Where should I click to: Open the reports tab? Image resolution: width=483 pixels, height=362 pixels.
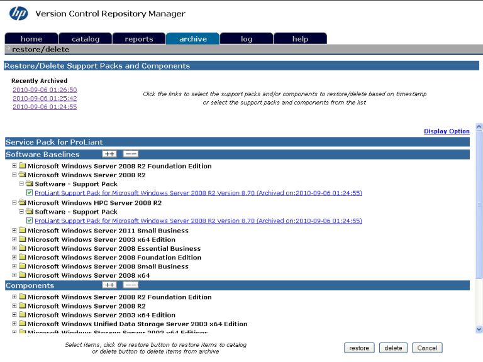(139, 38)
